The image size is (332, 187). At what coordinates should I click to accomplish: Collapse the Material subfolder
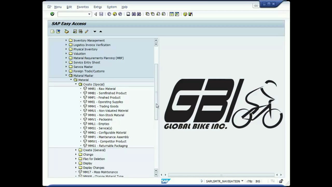[71, 80]
